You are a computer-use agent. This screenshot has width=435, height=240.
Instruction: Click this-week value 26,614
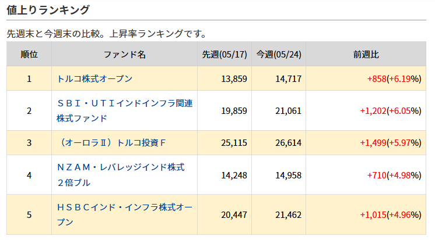click(289, 143)
